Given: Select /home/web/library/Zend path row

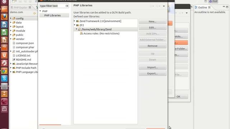Looking at the screenshot, I should 106,29.
